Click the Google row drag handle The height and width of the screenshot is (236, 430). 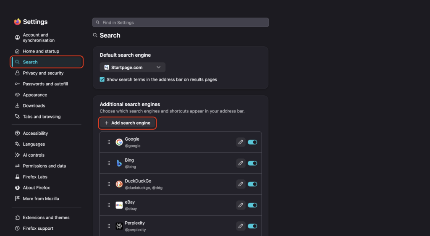click(x=109, y=142)
